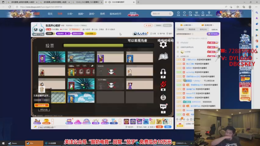
Task: Expand the left arrow next to activity icons
Action: point(52,121)
